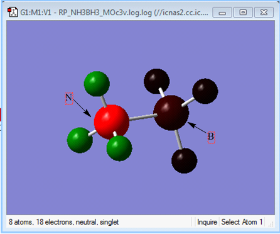280x234 pixels.
Task: Click the leftmost green hydrogen atom
Action: click(x=80, y=140)
